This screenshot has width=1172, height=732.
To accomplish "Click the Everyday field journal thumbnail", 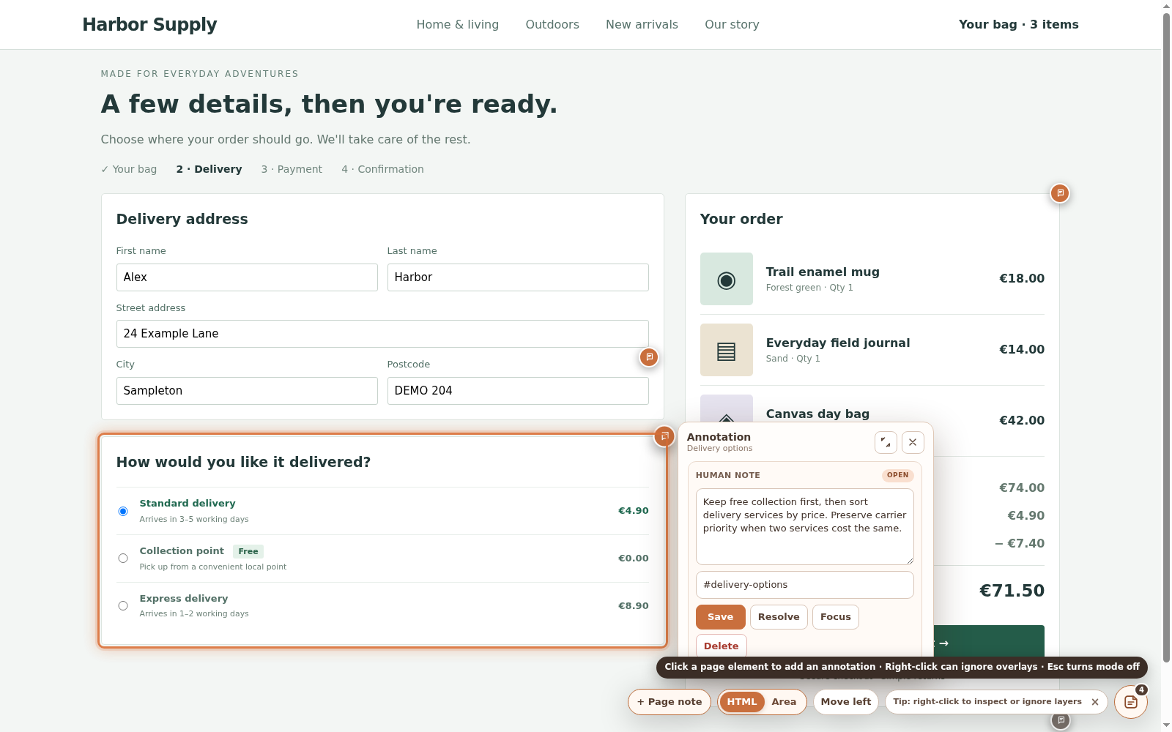I will click(727, 350).
